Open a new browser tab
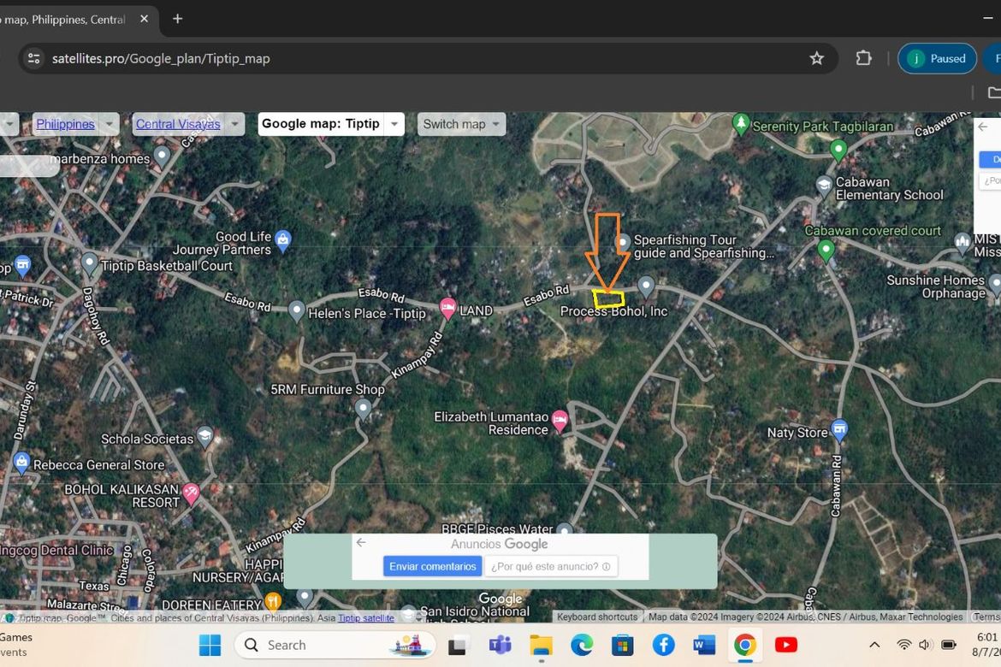 coord(177,19)
